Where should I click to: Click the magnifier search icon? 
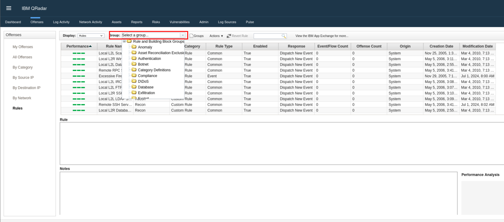[x=284, y=36]
